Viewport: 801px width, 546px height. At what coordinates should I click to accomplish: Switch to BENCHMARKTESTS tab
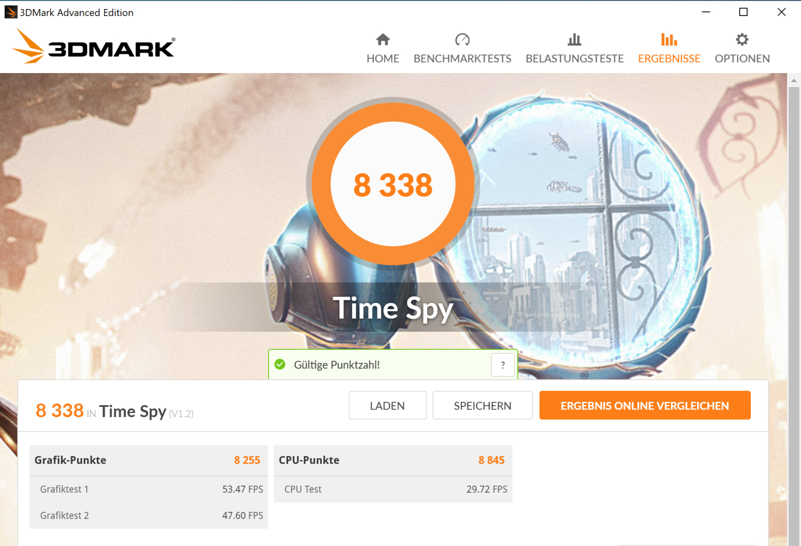point(462,59)
